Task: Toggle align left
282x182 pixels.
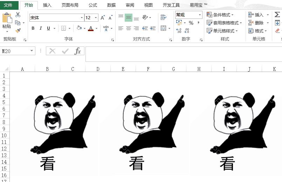Action: click(121, 28)
